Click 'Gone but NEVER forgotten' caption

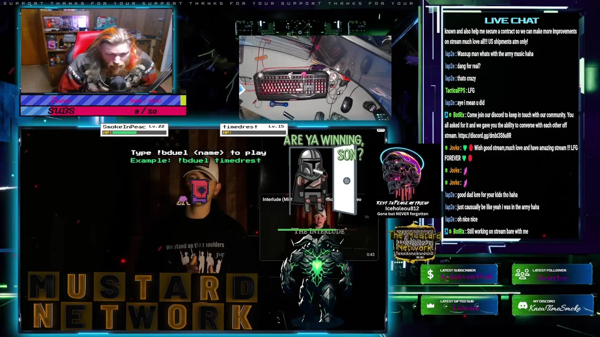(x=403, y=214)
